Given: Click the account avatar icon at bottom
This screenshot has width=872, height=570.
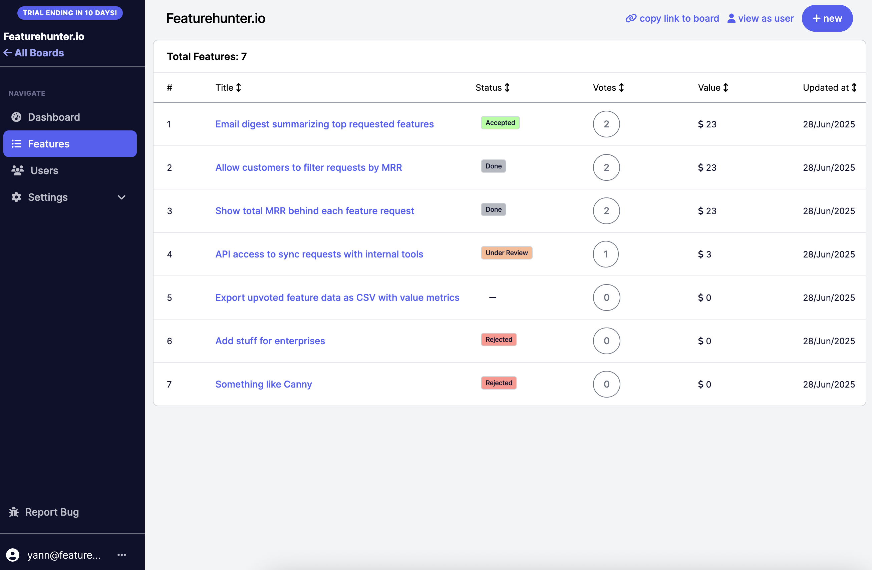Looking at the screenshot, I should (x=13, y=555).
